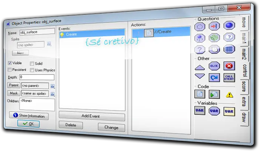Screen dimensions: 259x151
Task: Click the New sprite button
Action: point(20,53)
